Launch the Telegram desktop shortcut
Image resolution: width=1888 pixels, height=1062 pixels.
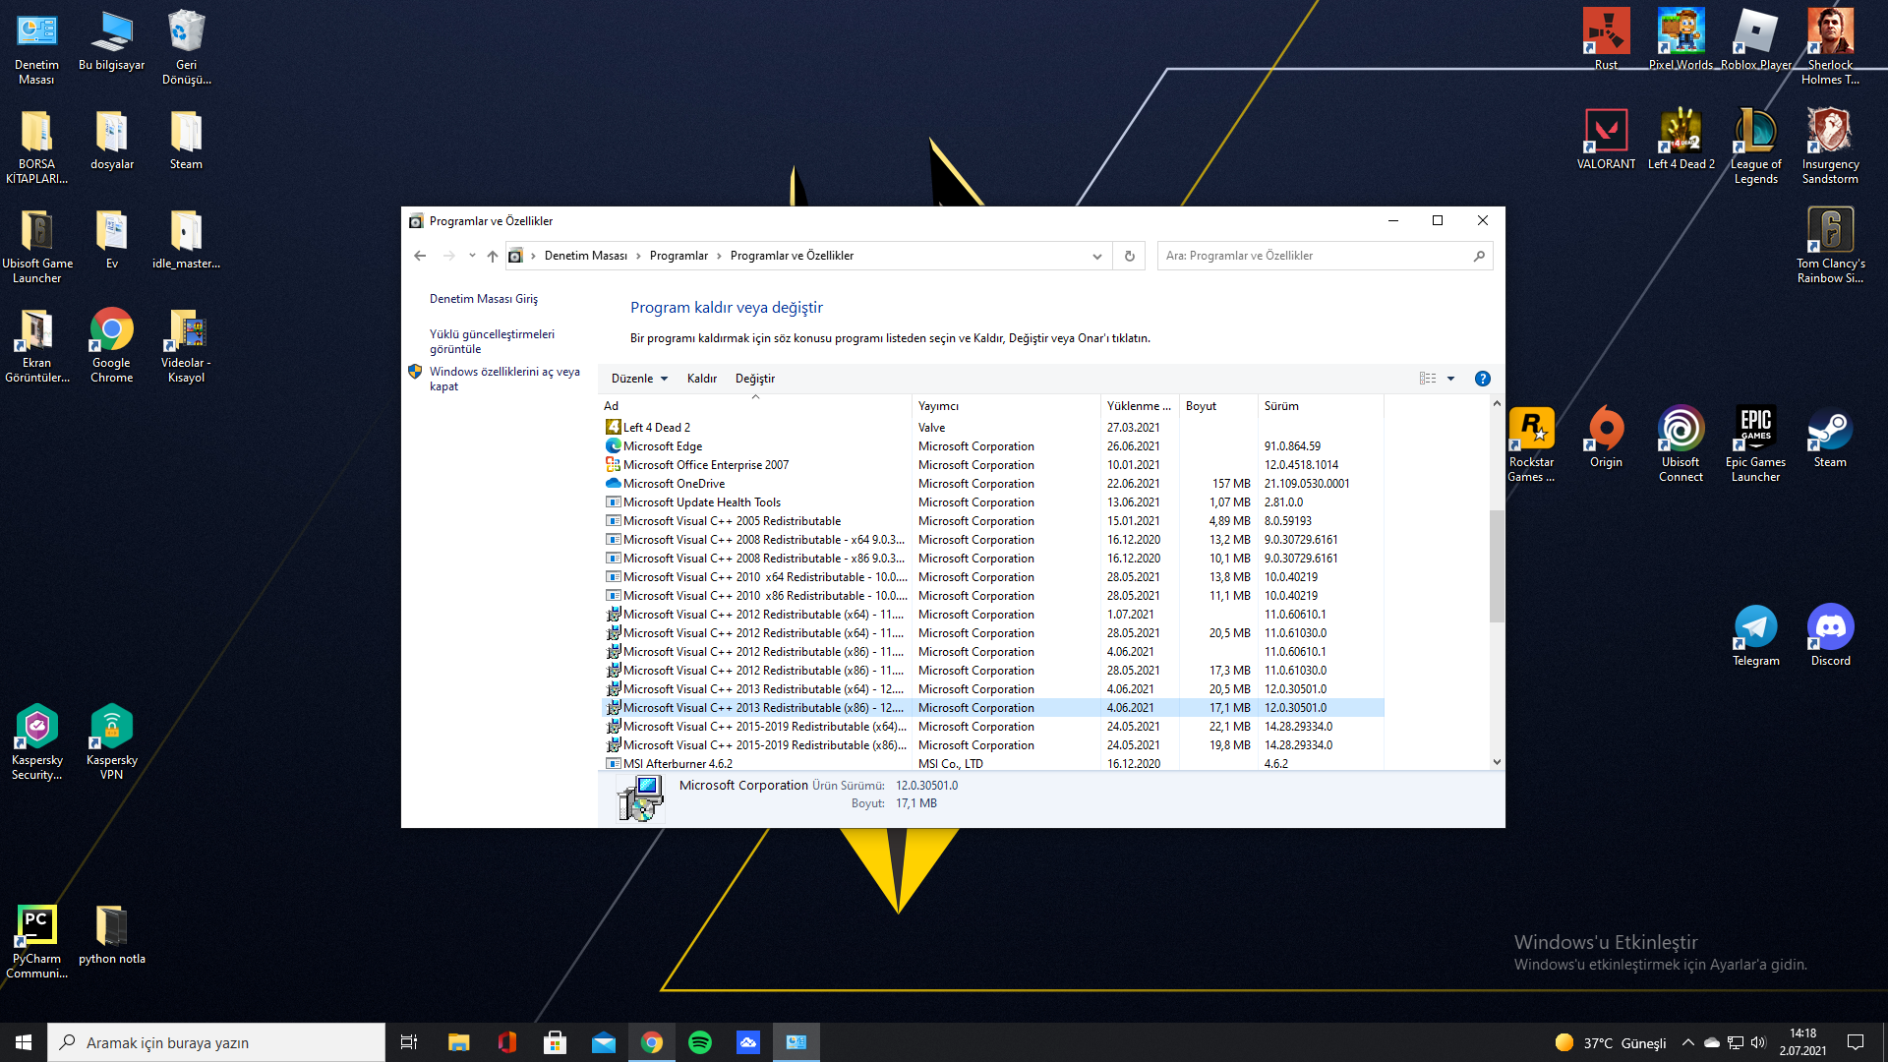pyautogui.click(x=1755, y=635)
